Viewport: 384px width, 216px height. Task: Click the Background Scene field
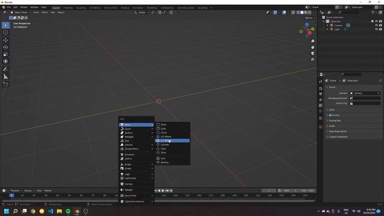365,98
